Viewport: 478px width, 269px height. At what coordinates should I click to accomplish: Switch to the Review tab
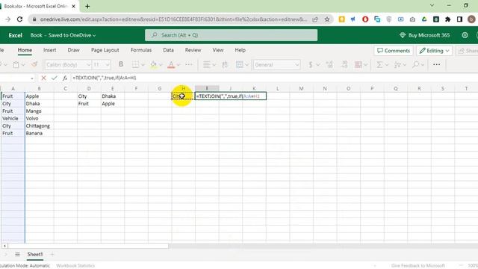pyautogui.click(x=193, y=50)
